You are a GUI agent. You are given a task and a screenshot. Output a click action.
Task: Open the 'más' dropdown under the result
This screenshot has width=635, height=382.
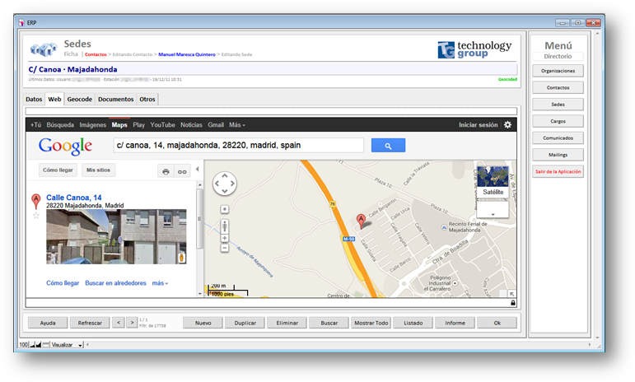pyautogui.click(x=160, y=283)
